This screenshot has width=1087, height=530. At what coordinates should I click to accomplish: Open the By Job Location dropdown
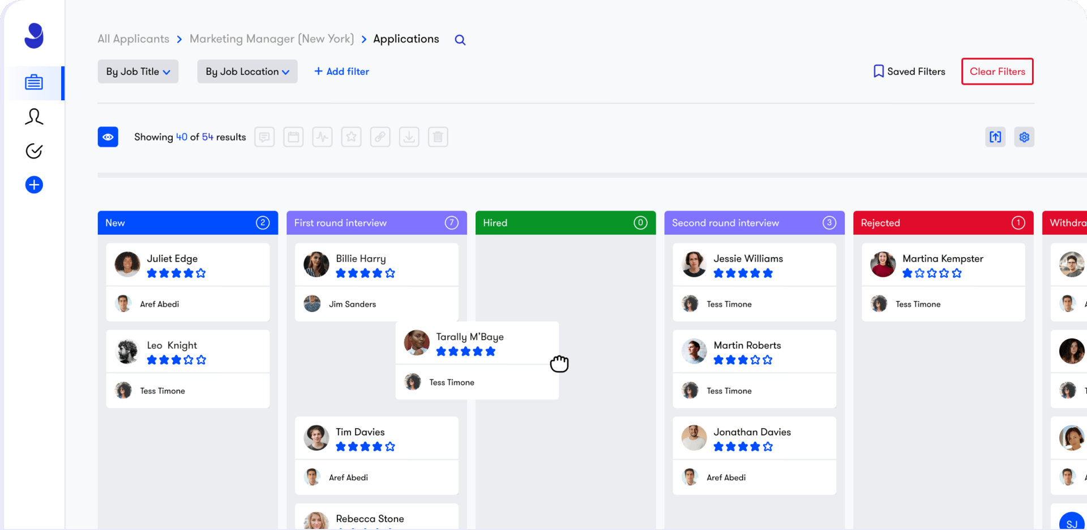247,71
